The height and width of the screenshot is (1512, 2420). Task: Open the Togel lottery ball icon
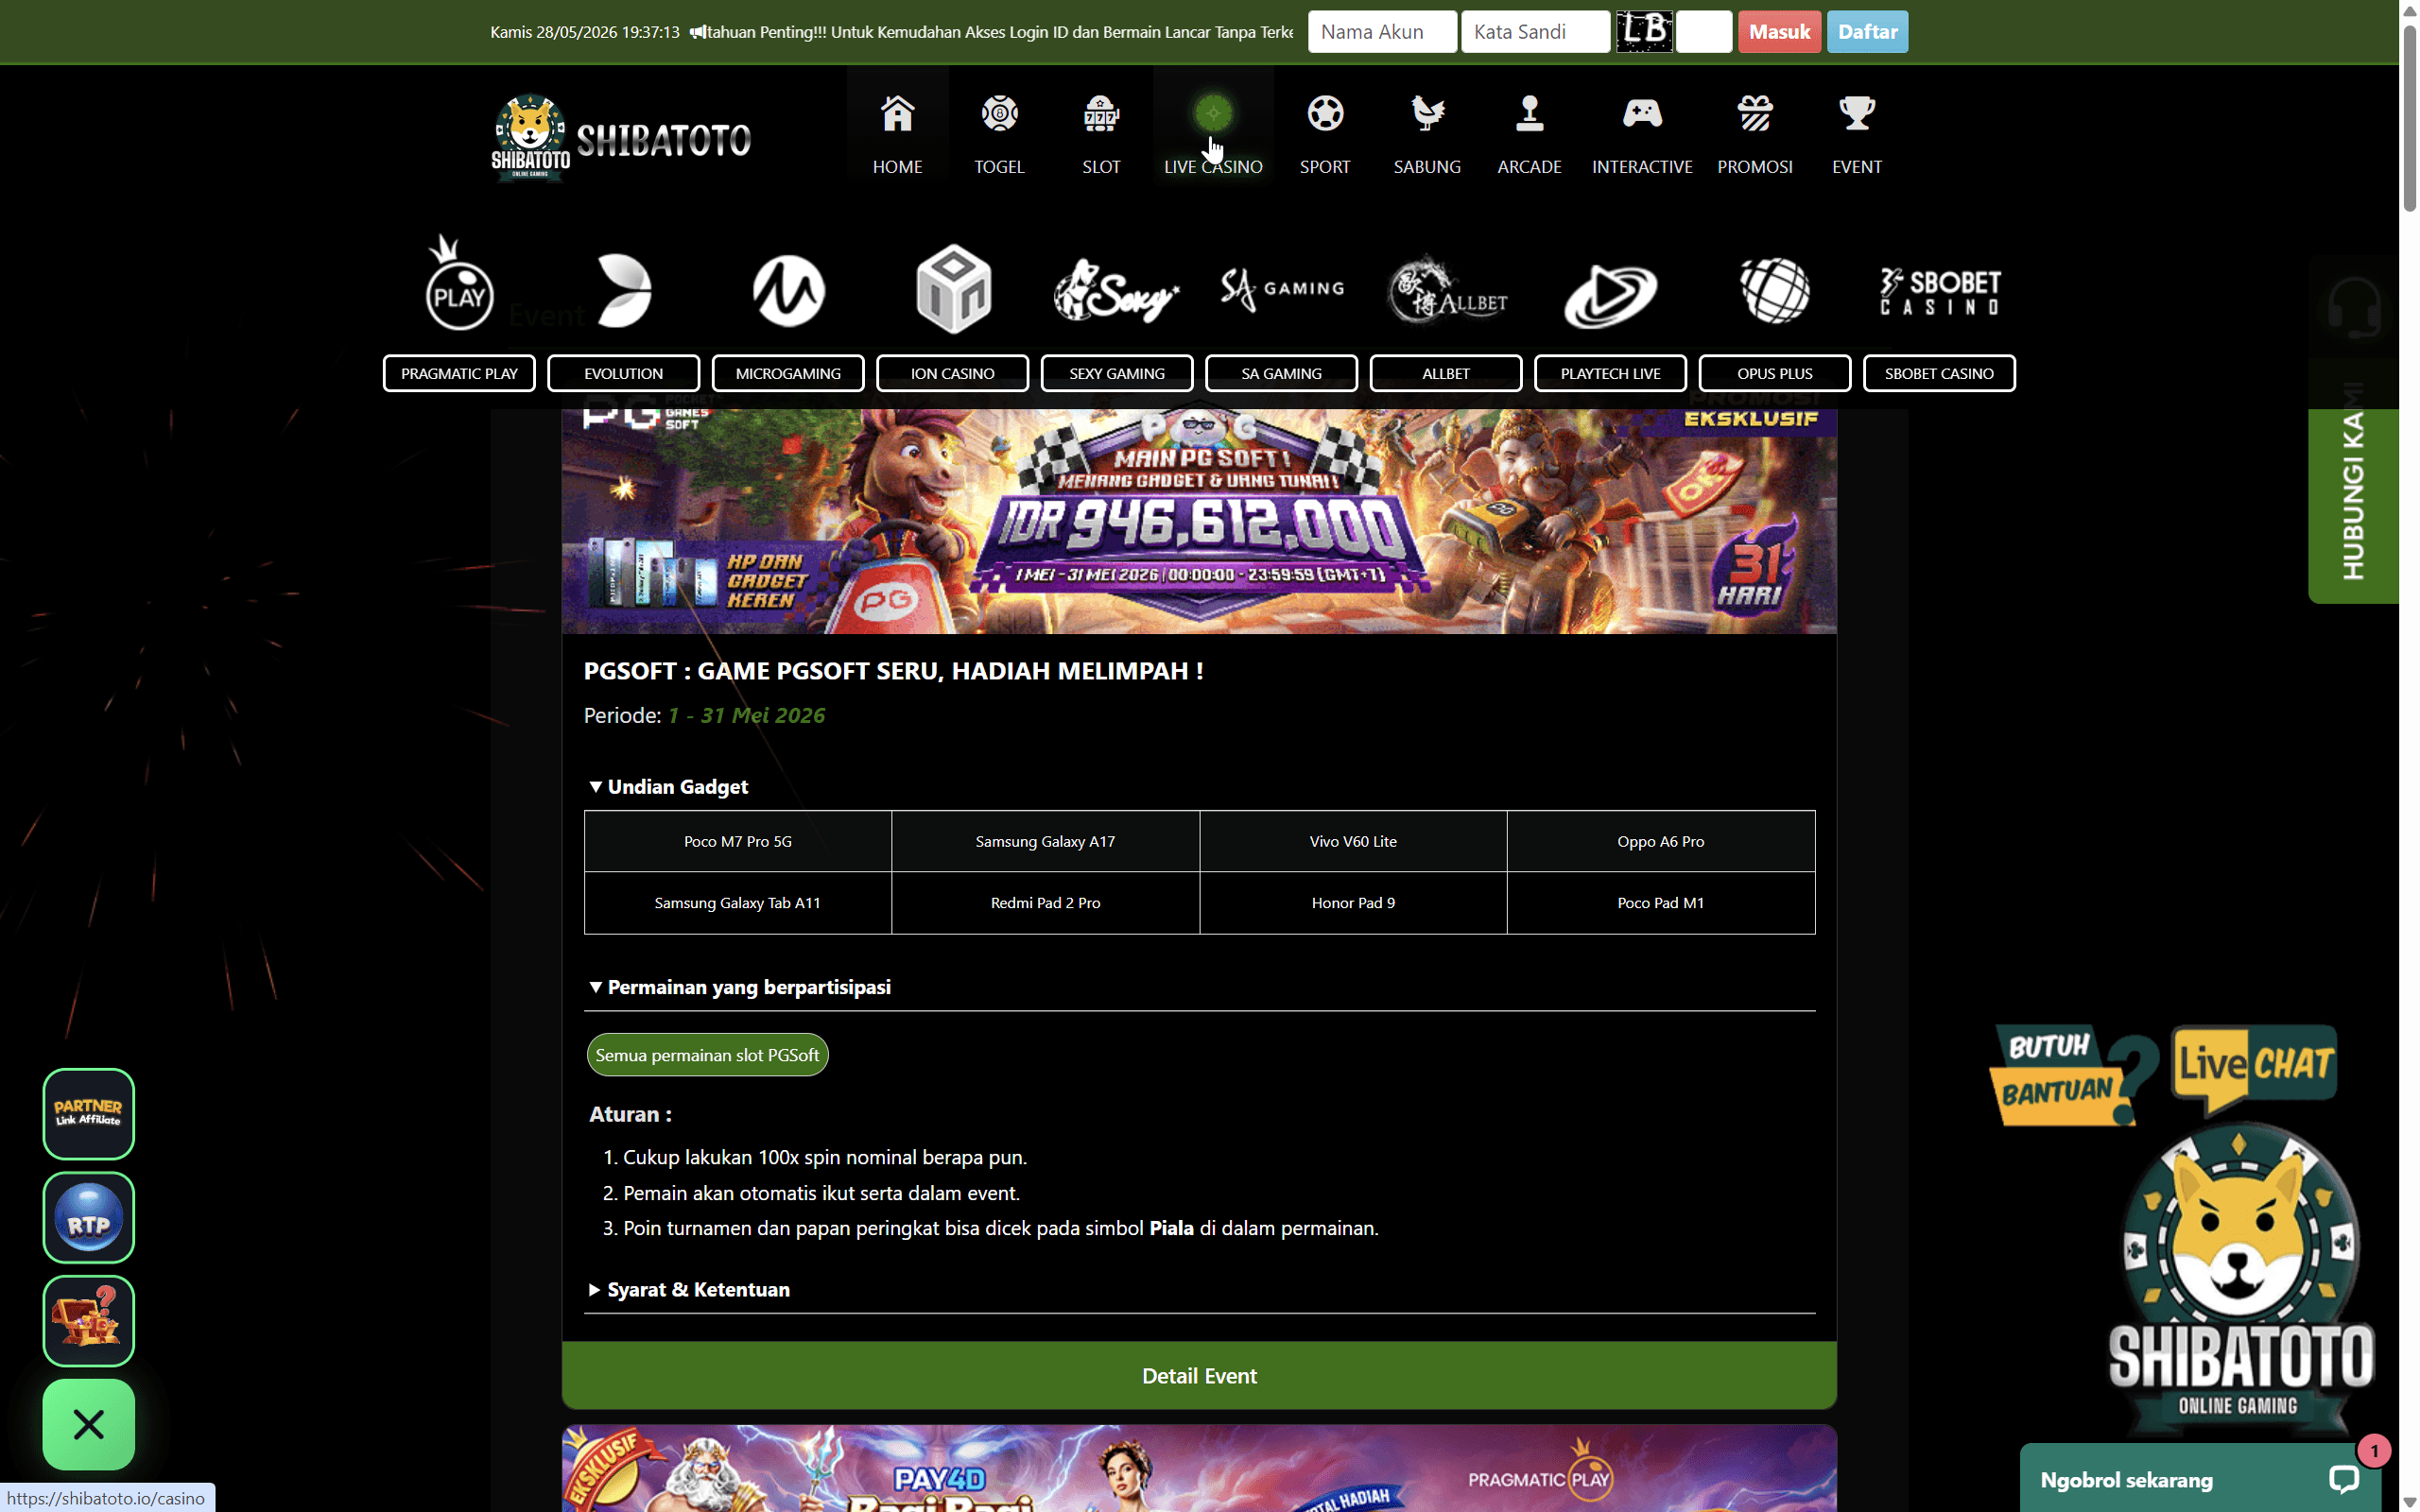tap(999, 113)
